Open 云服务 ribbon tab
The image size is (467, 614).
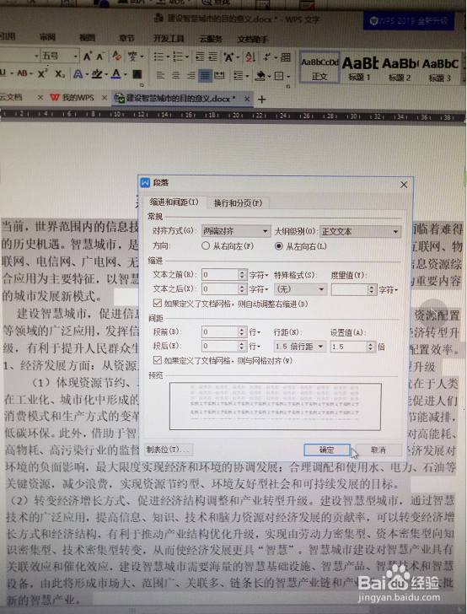(x=211, y=39)
